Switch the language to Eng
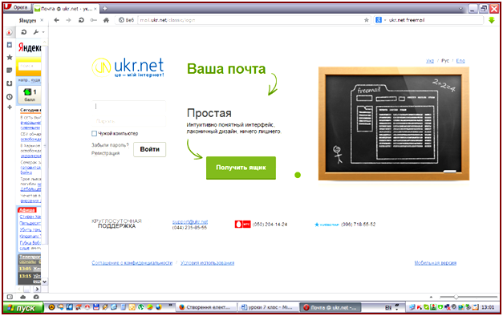503x316 pixels. pos(460,61)
